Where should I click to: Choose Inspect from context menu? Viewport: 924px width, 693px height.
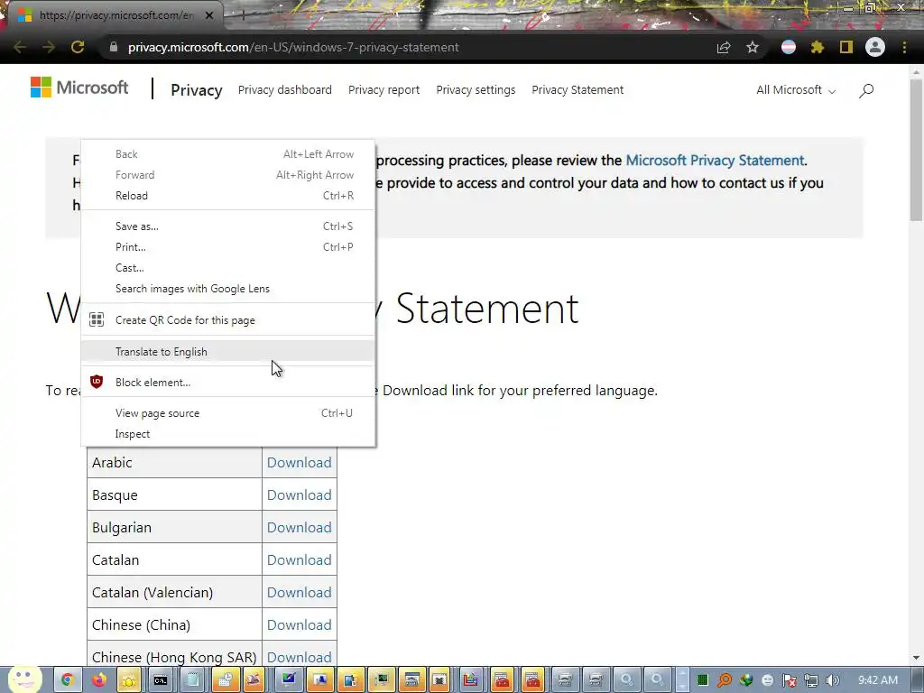pos(228,434)
